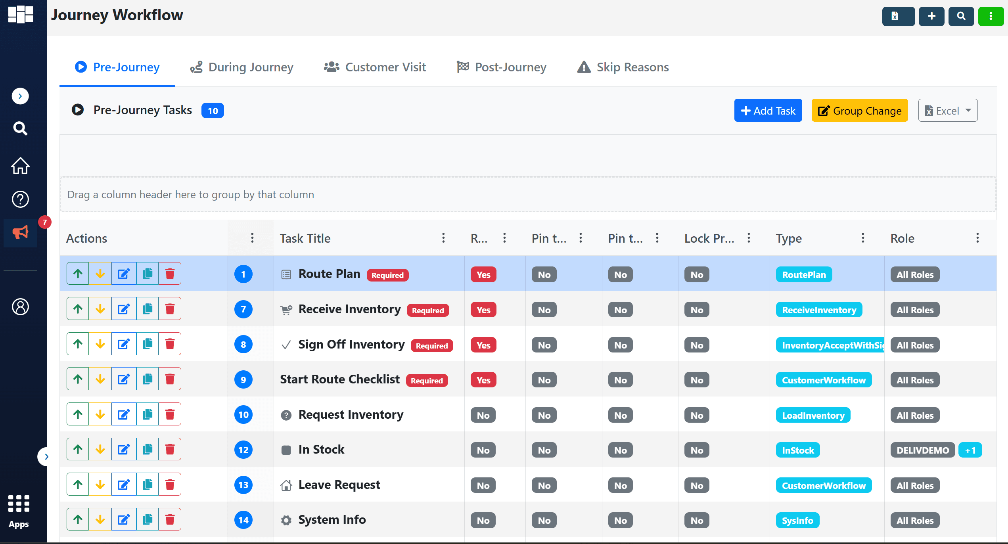Move Route Plan task up
1008x544 pixels.
[x=78, y=274]
